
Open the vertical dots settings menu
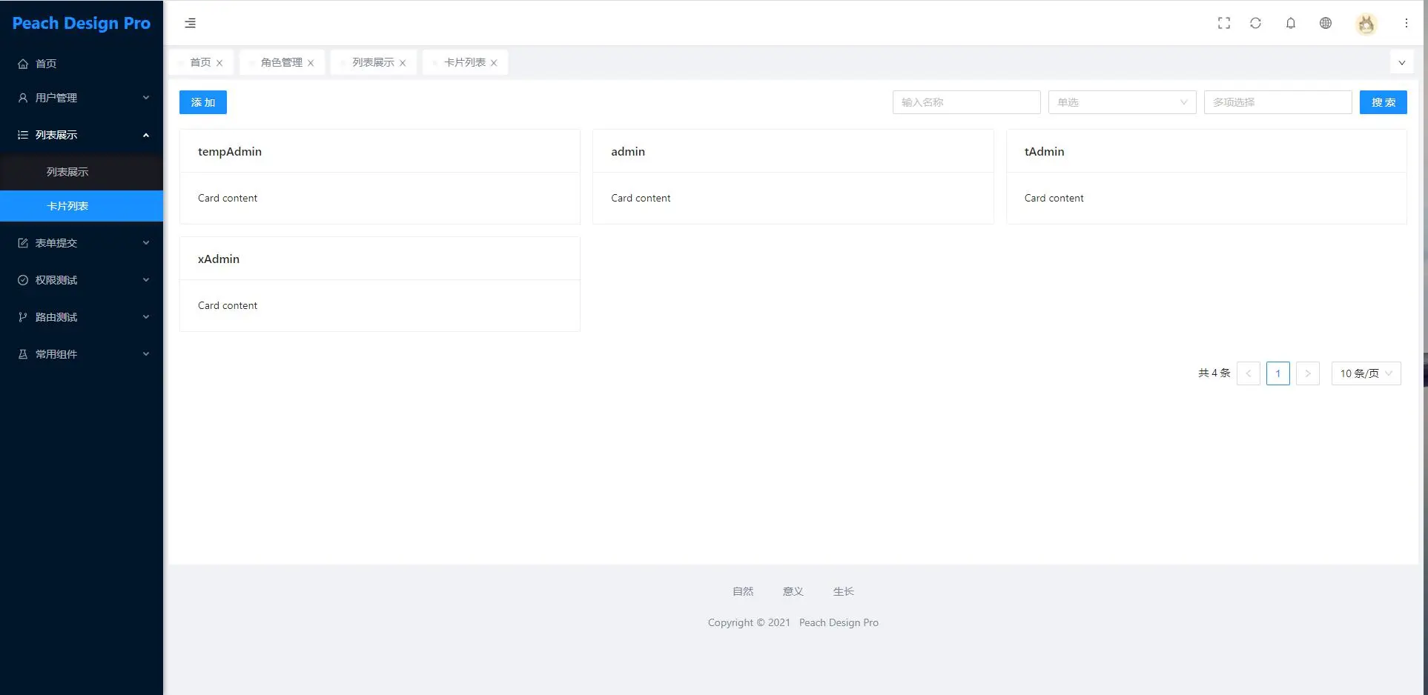[x=1406, y=23]
